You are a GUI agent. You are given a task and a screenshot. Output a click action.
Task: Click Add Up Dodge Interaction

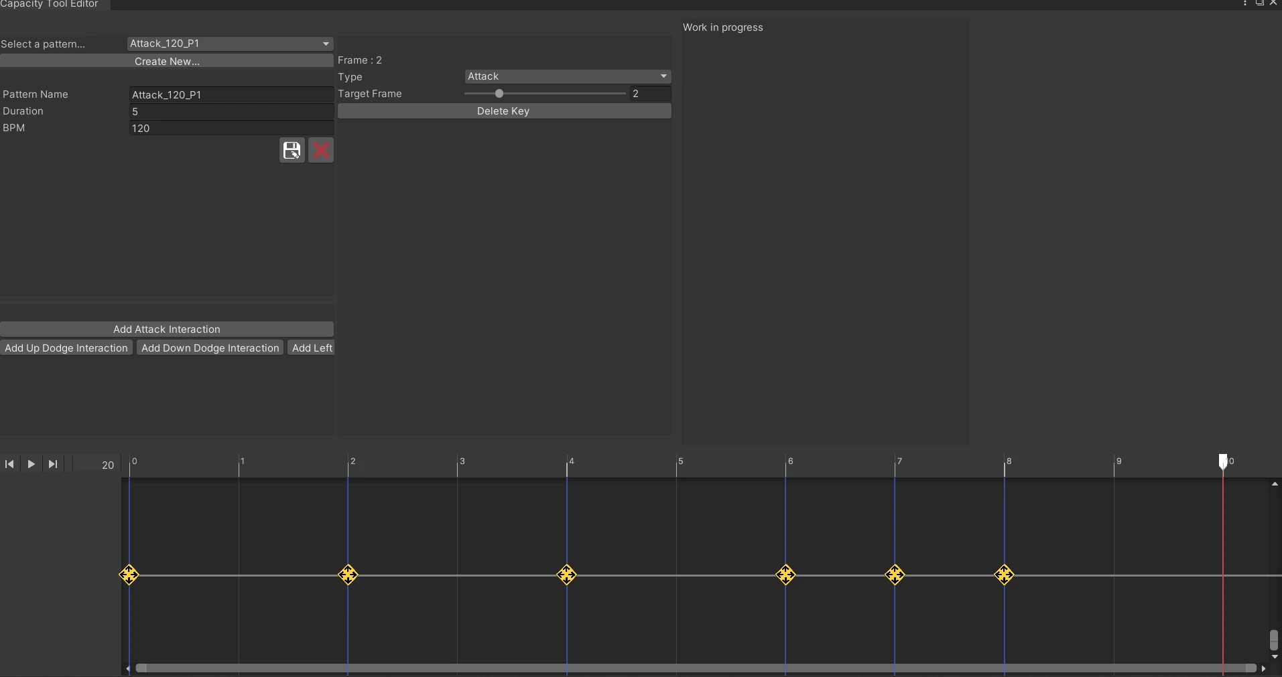click(66, 348)
